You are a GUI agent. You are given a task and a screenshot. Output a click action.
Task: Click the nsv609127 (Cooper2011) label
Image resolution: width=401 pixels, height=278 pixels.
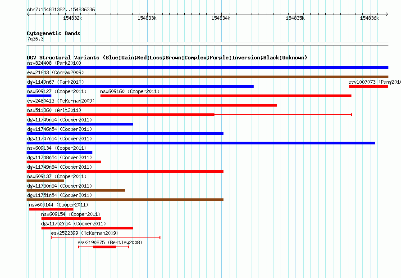pos(57,91)
